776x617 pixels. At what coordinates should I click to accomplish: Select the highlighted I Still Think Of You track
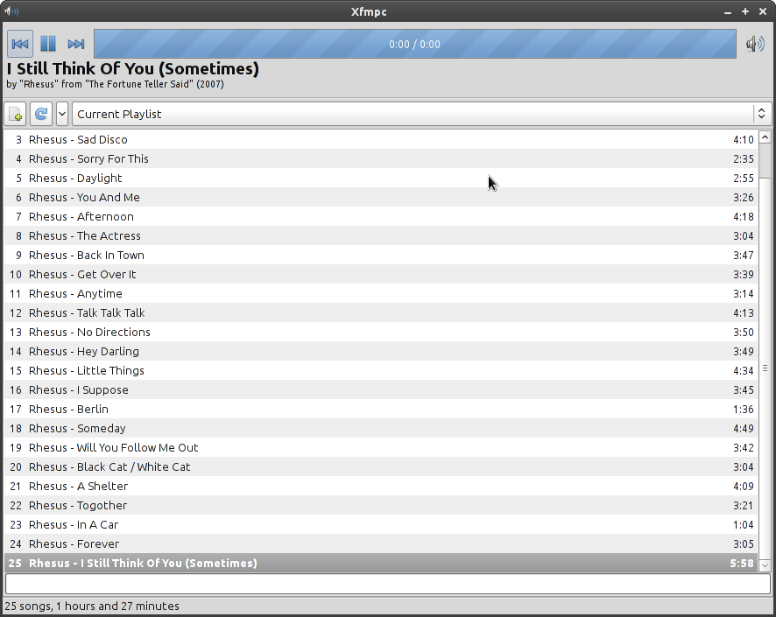point(169,564)
